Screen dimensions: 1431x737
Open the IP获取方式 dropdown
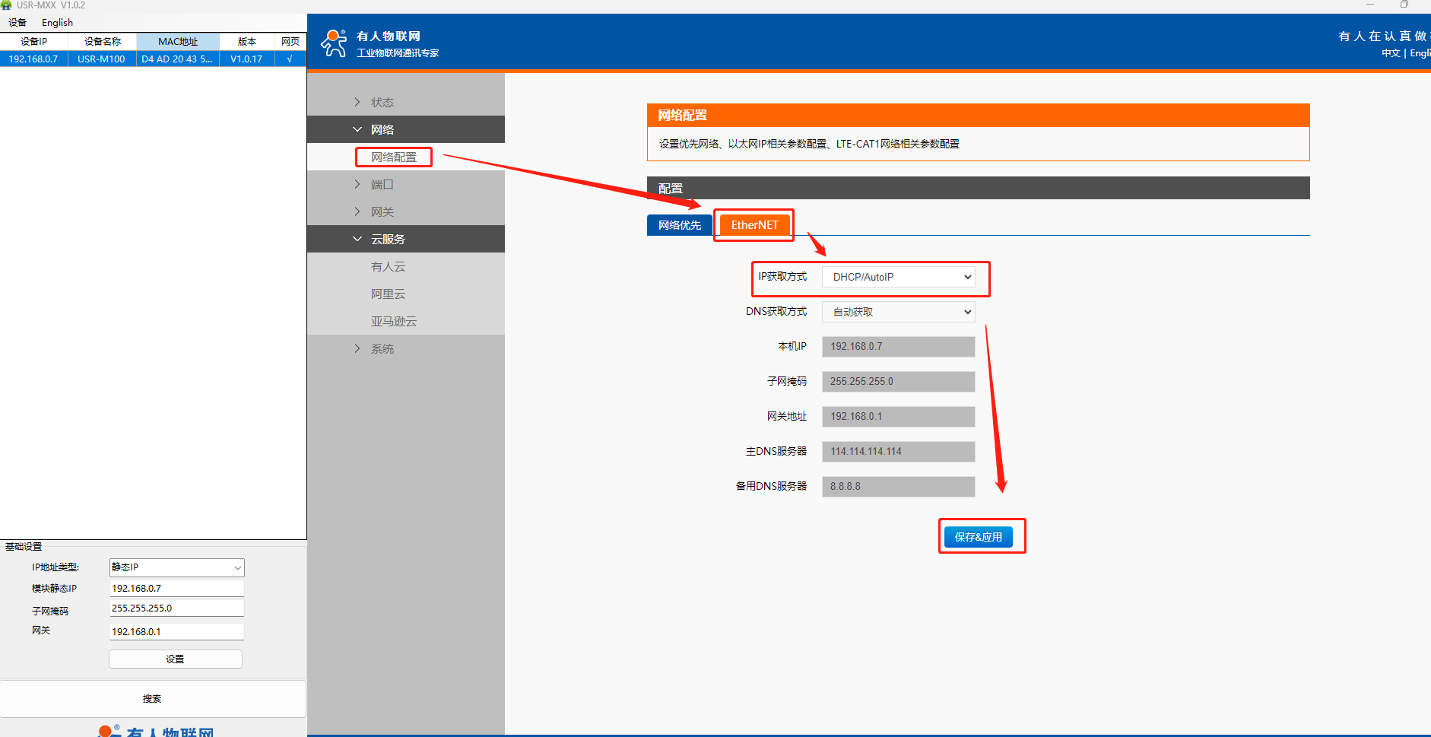pyautogui.click(x=898, y=277)
